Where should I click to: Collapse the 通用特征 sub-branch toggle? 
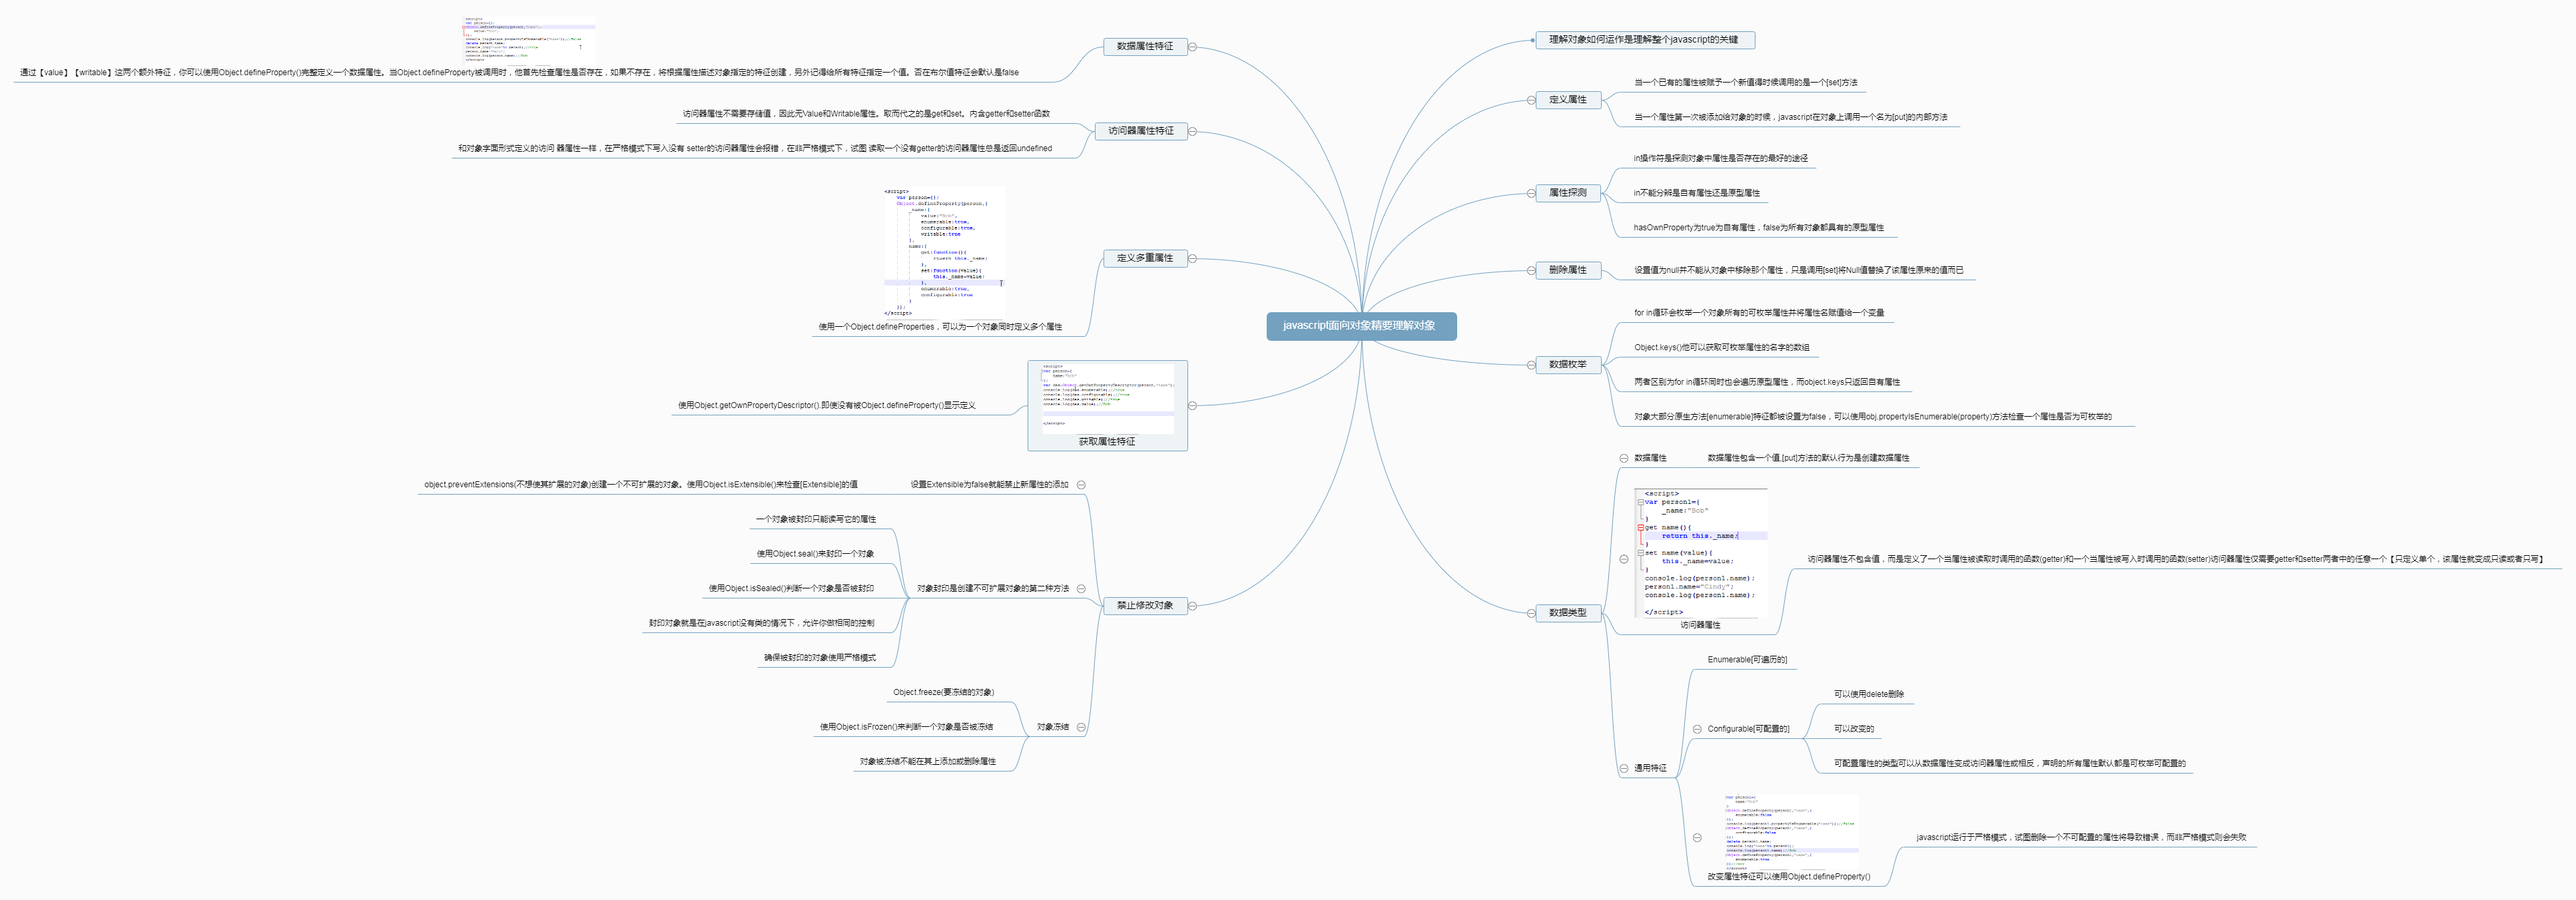(1624, 768)
